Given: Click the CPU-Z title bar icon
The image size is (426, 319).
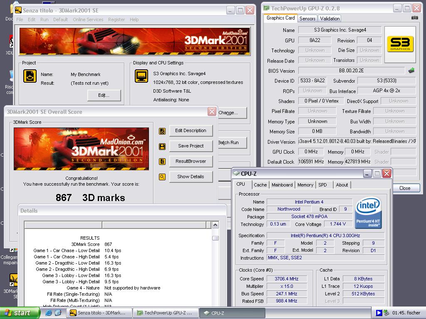Looking at the screenshot, I should (236, 173).
